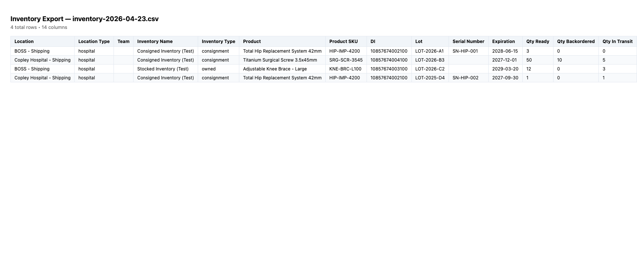Click the Location Type column header
The width and height of the screenshot is (637, 267).
click(94, 42)
